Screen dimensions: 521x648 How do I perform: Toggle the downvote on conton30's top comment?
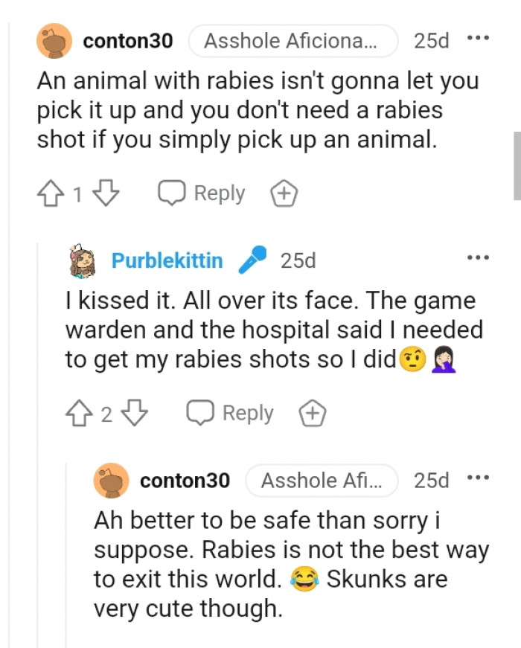(106, 192)
